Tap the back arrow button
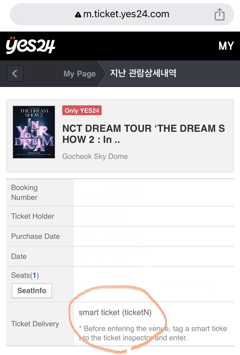Image resolution: width=240 pixels, height=355 pixels. click(15, 73)
